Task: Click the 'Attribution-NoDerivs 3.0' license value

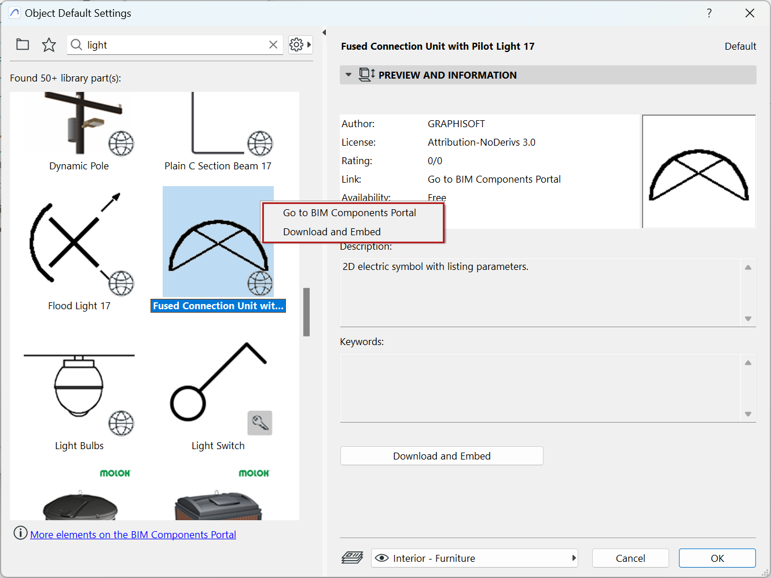Action: click(x=482, y=142)
